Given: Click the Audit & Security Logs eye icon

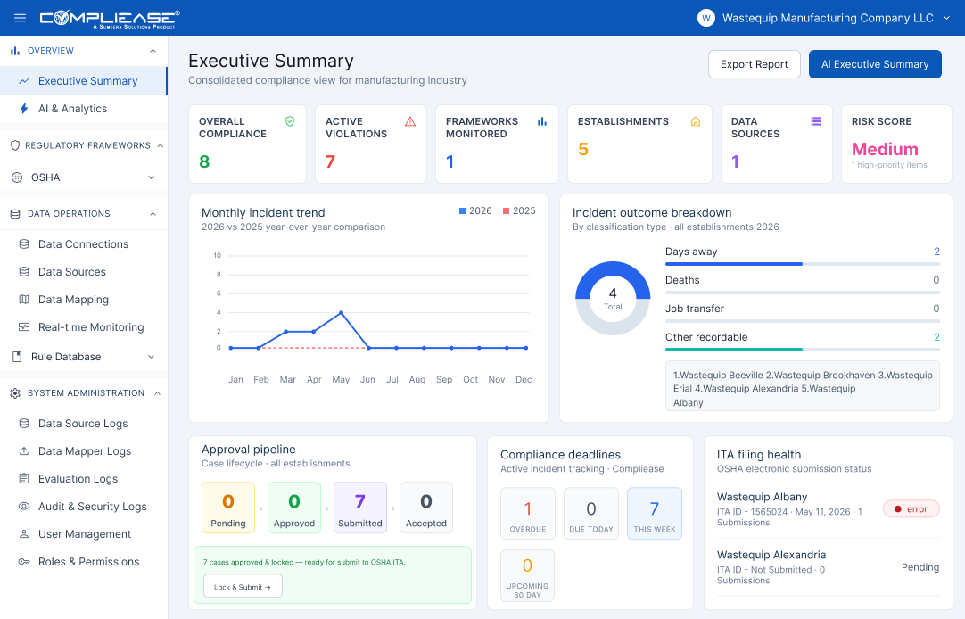Looking at the screenshot, I should point(24,507).
